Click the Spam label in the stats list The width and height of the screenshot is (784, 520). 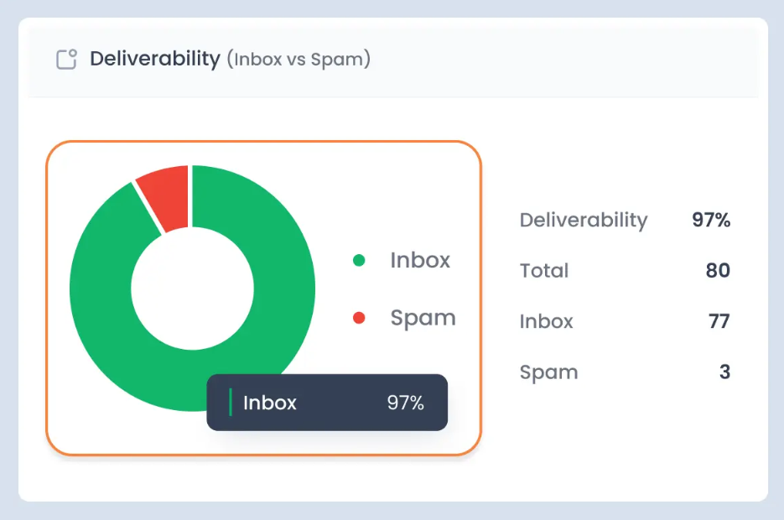click(x=548, y=372)
